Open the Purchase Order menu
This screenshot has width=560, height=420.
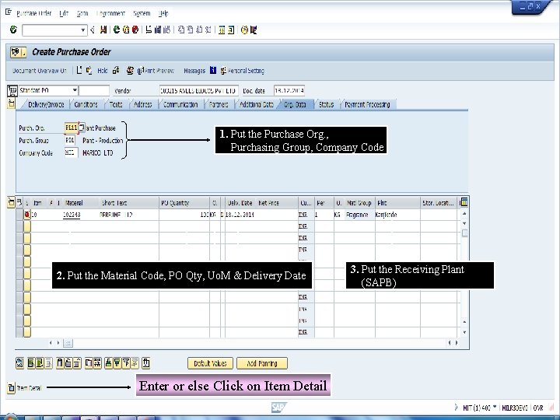34,13
